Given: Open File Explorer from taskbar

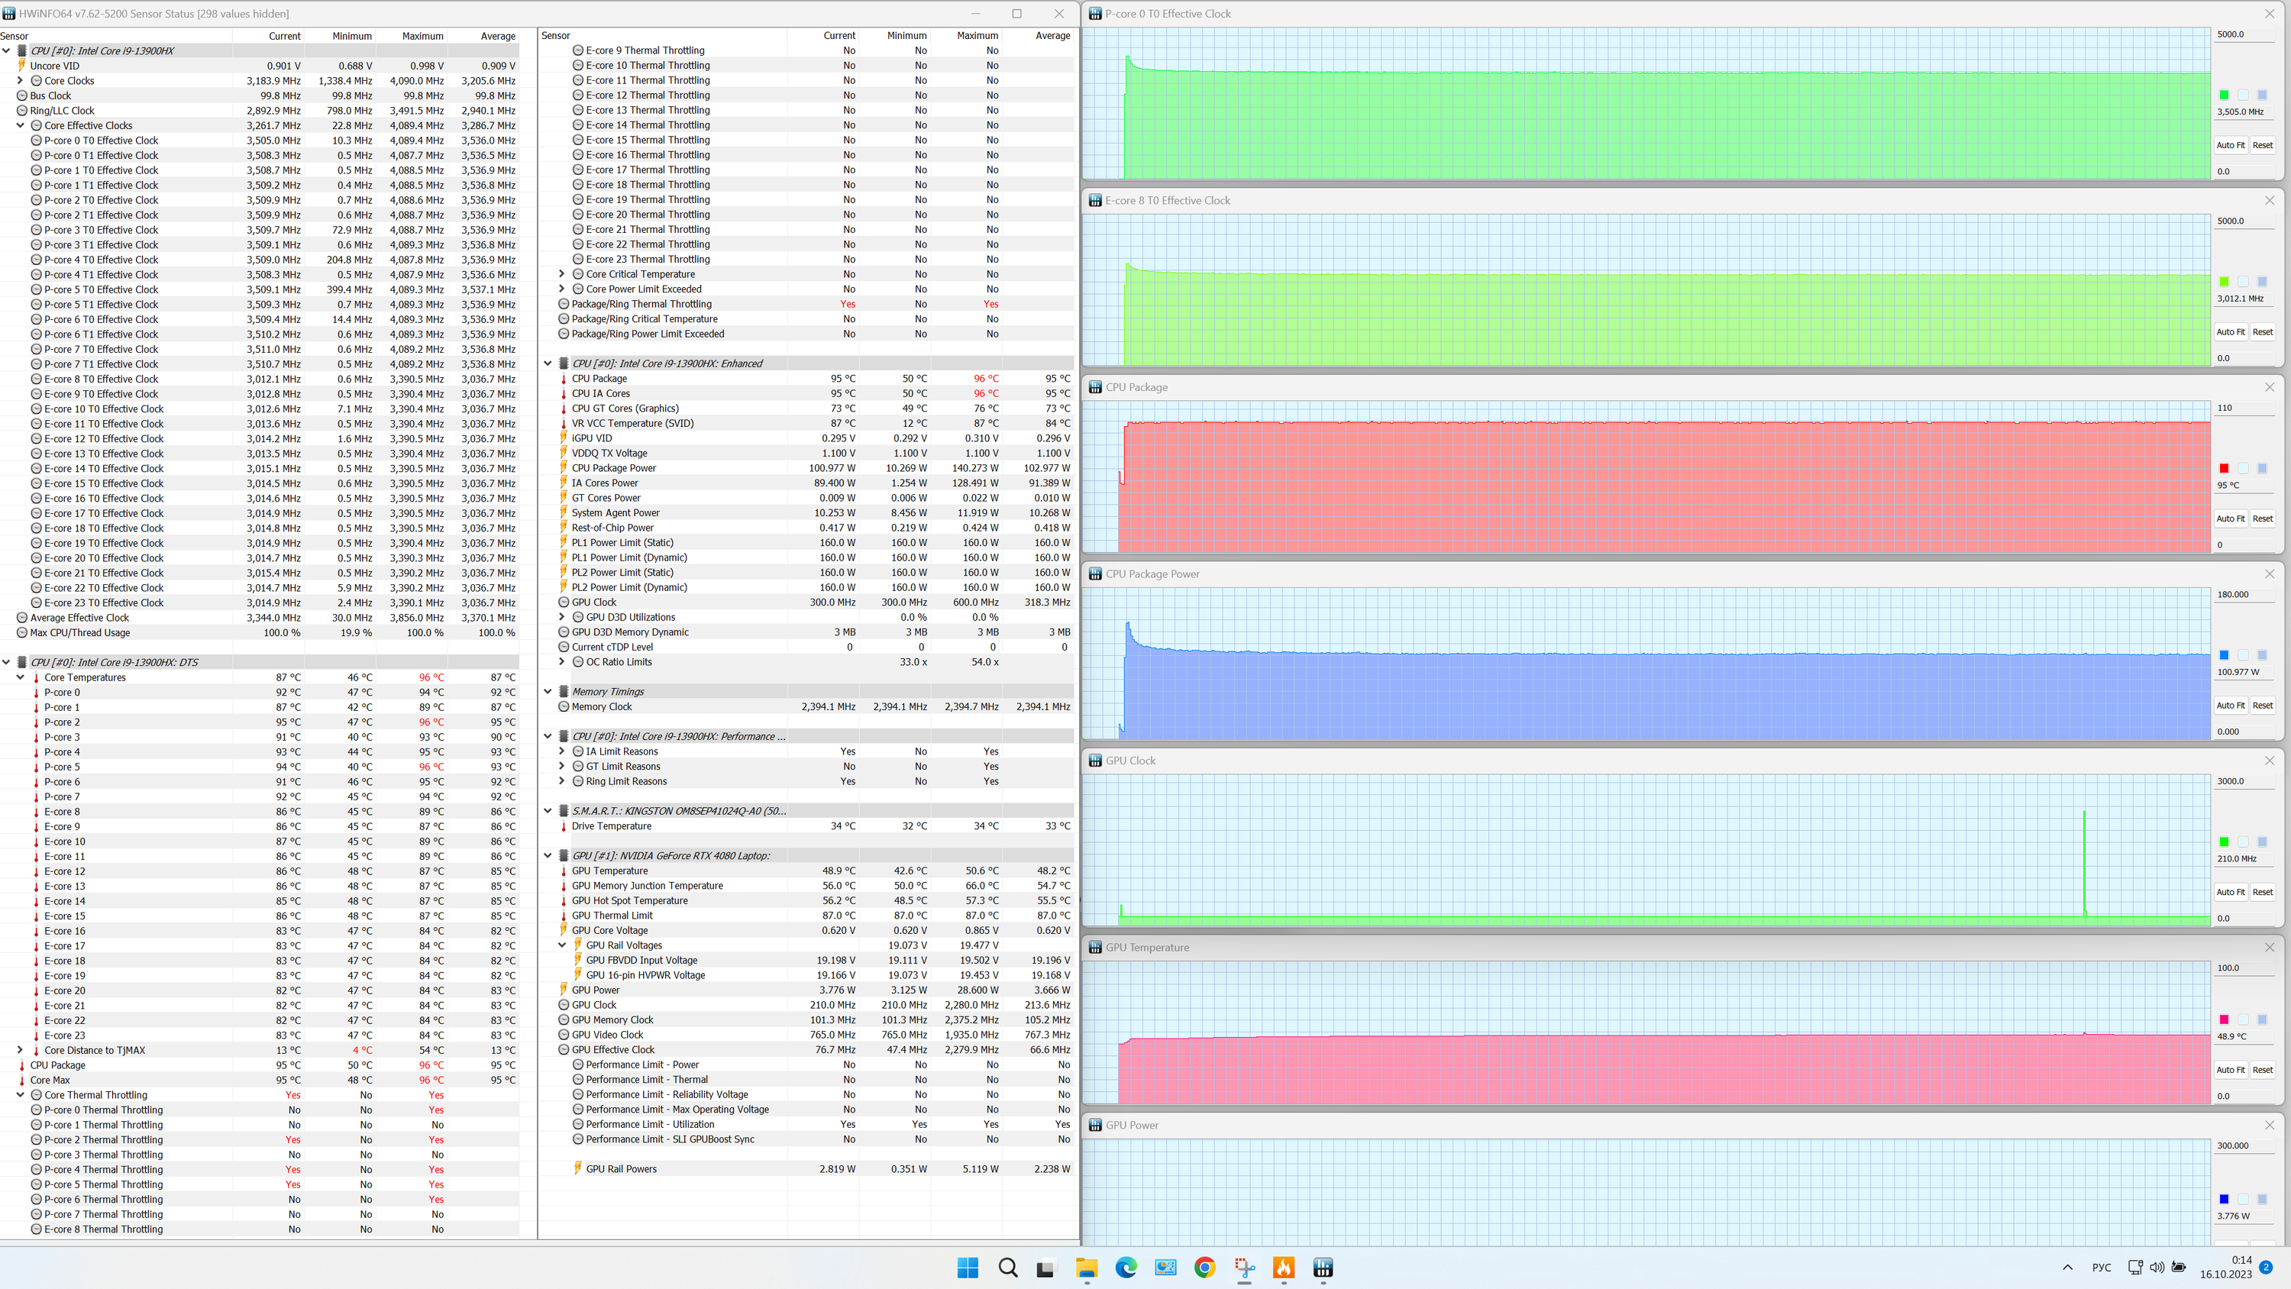Looking at the screenshot, I should point(1086,1268).
